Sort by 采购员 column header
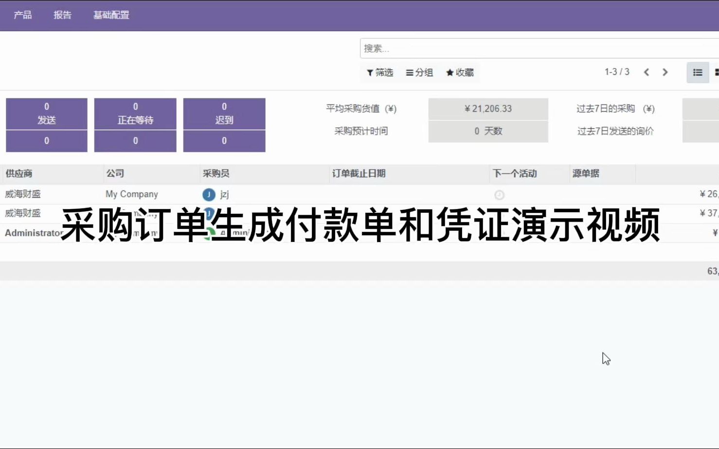This screenshot has height=449, width=719. click(216, 173)
